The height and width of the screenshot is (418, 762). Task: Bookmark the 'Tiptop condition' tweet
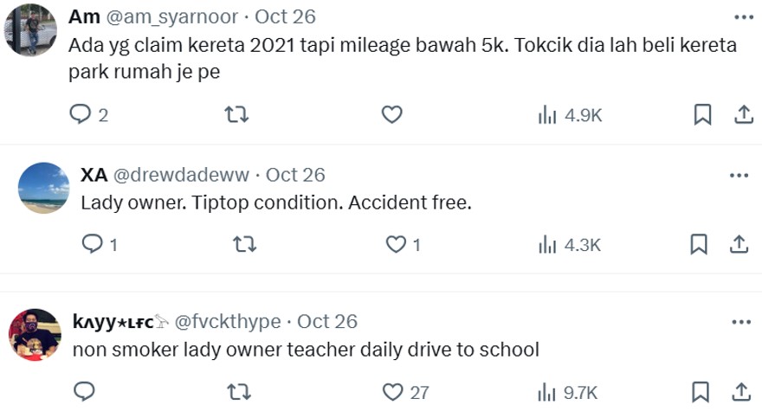click(699, 244)
